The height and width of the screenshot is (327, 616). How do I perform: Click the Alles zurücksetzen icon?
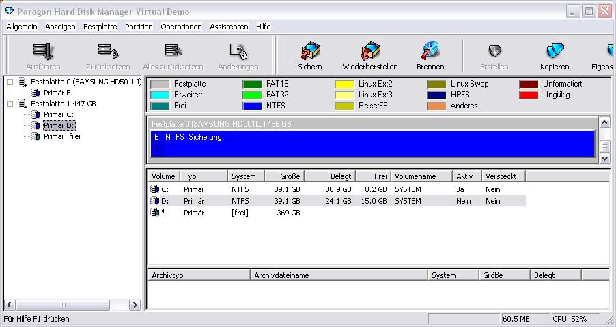click(x=173, y=51)
